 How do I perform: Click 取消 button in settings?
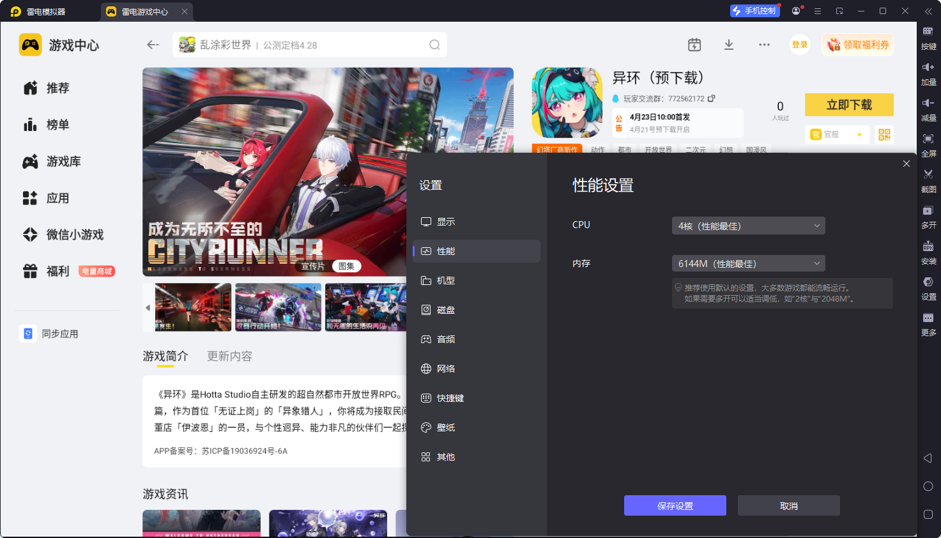pos(789,505)
